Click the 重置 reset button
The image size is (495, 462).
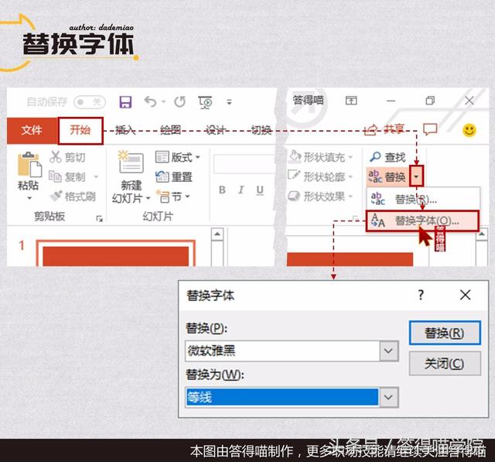click(174, 177)
